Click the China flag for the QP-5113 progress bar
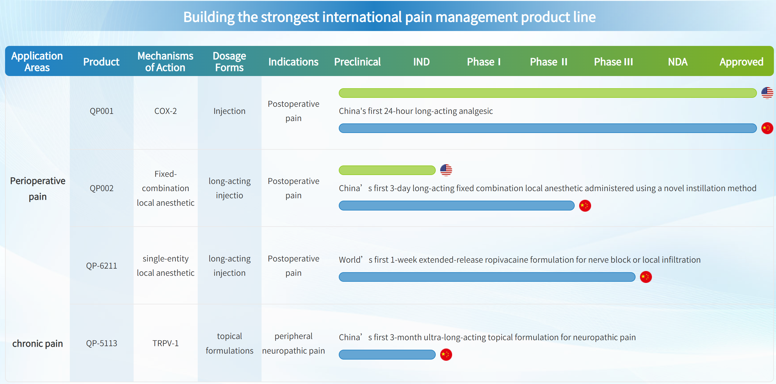The height and width of the screenshot is (384, 776). (x=446, y=355)
